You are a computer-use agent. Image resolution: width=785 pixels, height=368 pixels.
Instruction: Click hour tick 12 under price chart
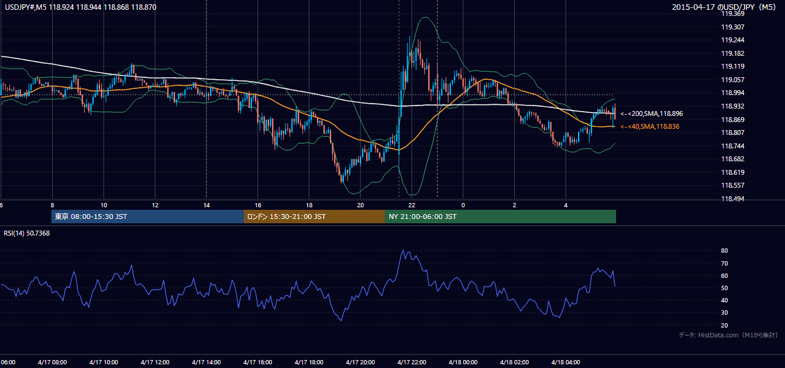(155, 205)
